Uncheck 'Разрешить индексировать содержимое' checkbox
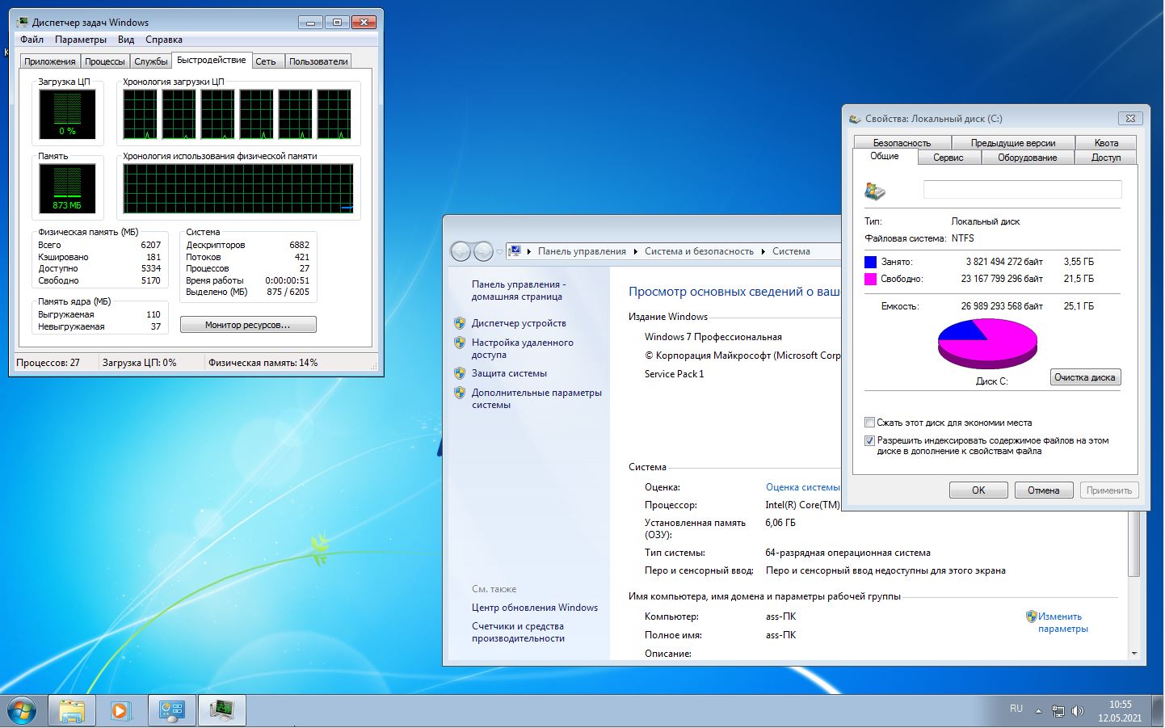Screen dimensions: 1165x728 pos(870,441)
